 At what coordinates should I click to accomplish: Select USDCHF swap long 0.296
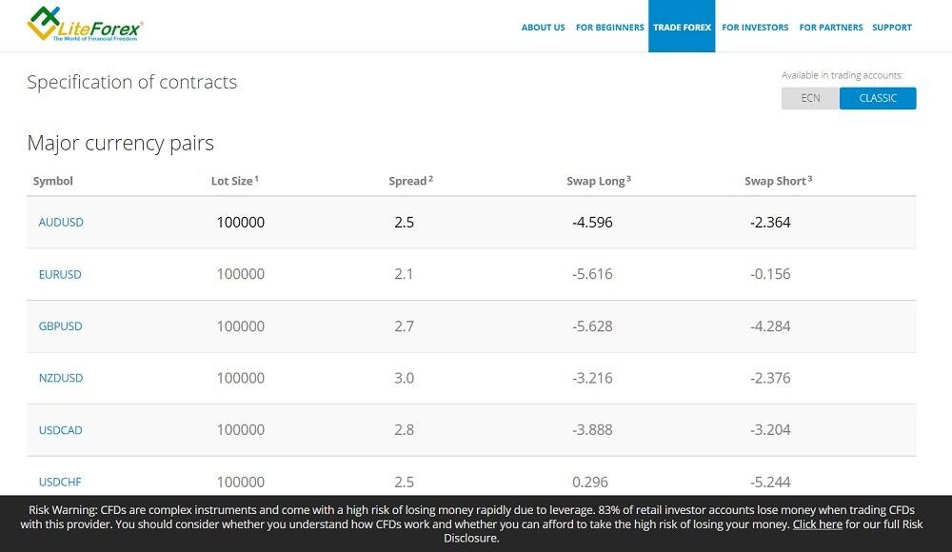(590, 483)
